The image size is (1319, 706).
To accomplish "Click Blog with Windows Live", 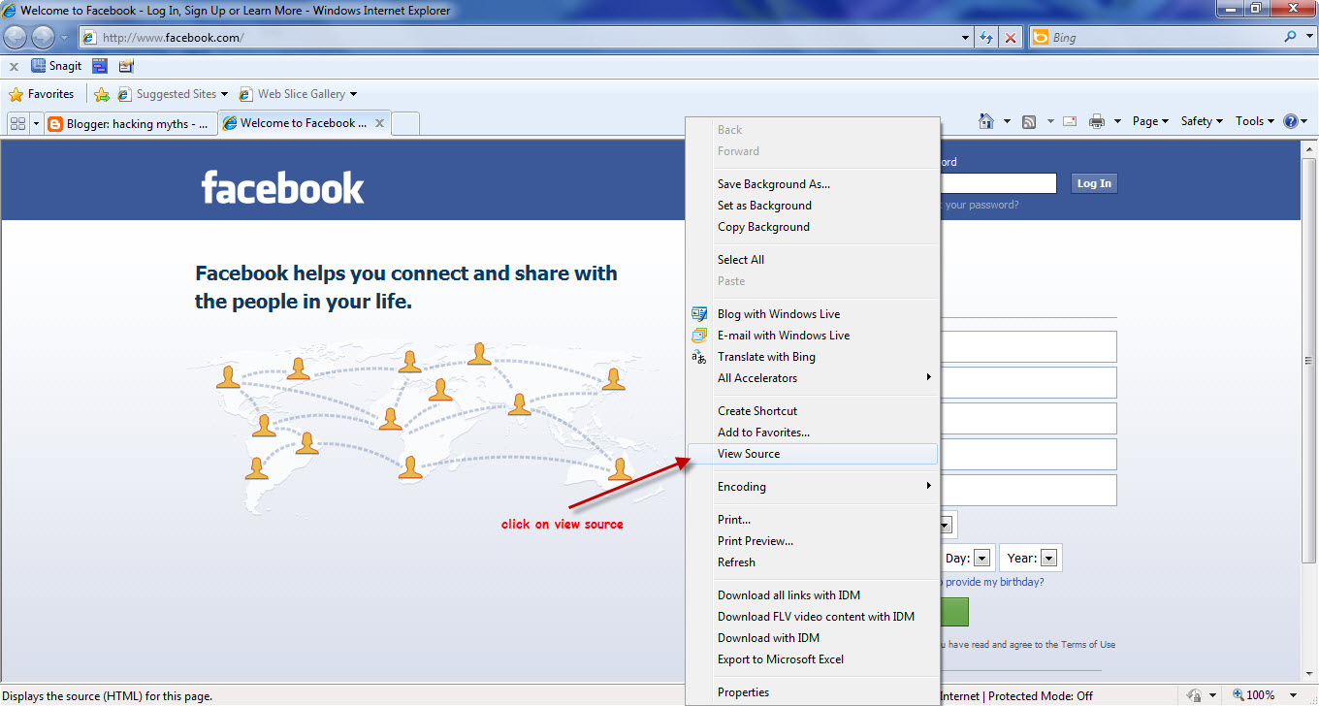I will (813, 314).
